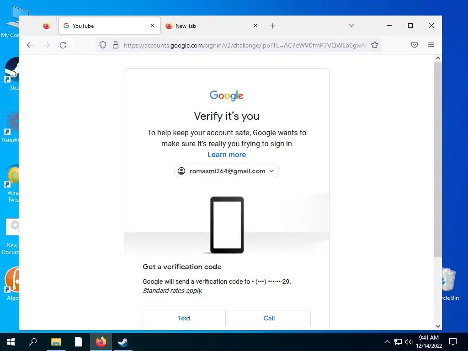Open Steam from the taskbar
Viewport: 468px width, 351px height.
pos(123,342)
